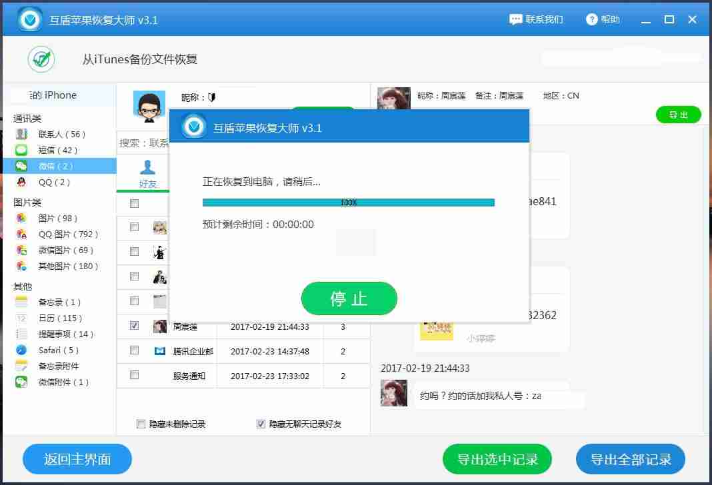This screenshot has width=712, height=485.
Task: Click the calendar icon beside 日历 (115)
Action: point(21,318)
